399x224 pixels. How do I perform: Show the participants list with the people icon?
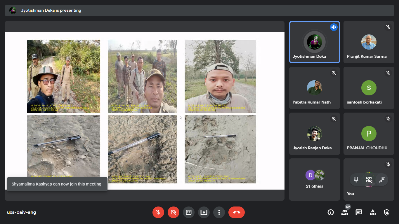345,212
